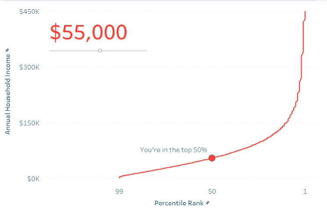This screenshot has width=327, height=213.
Task: Click the pin icon beside Percentile Rank
Action: pos(207,203)
